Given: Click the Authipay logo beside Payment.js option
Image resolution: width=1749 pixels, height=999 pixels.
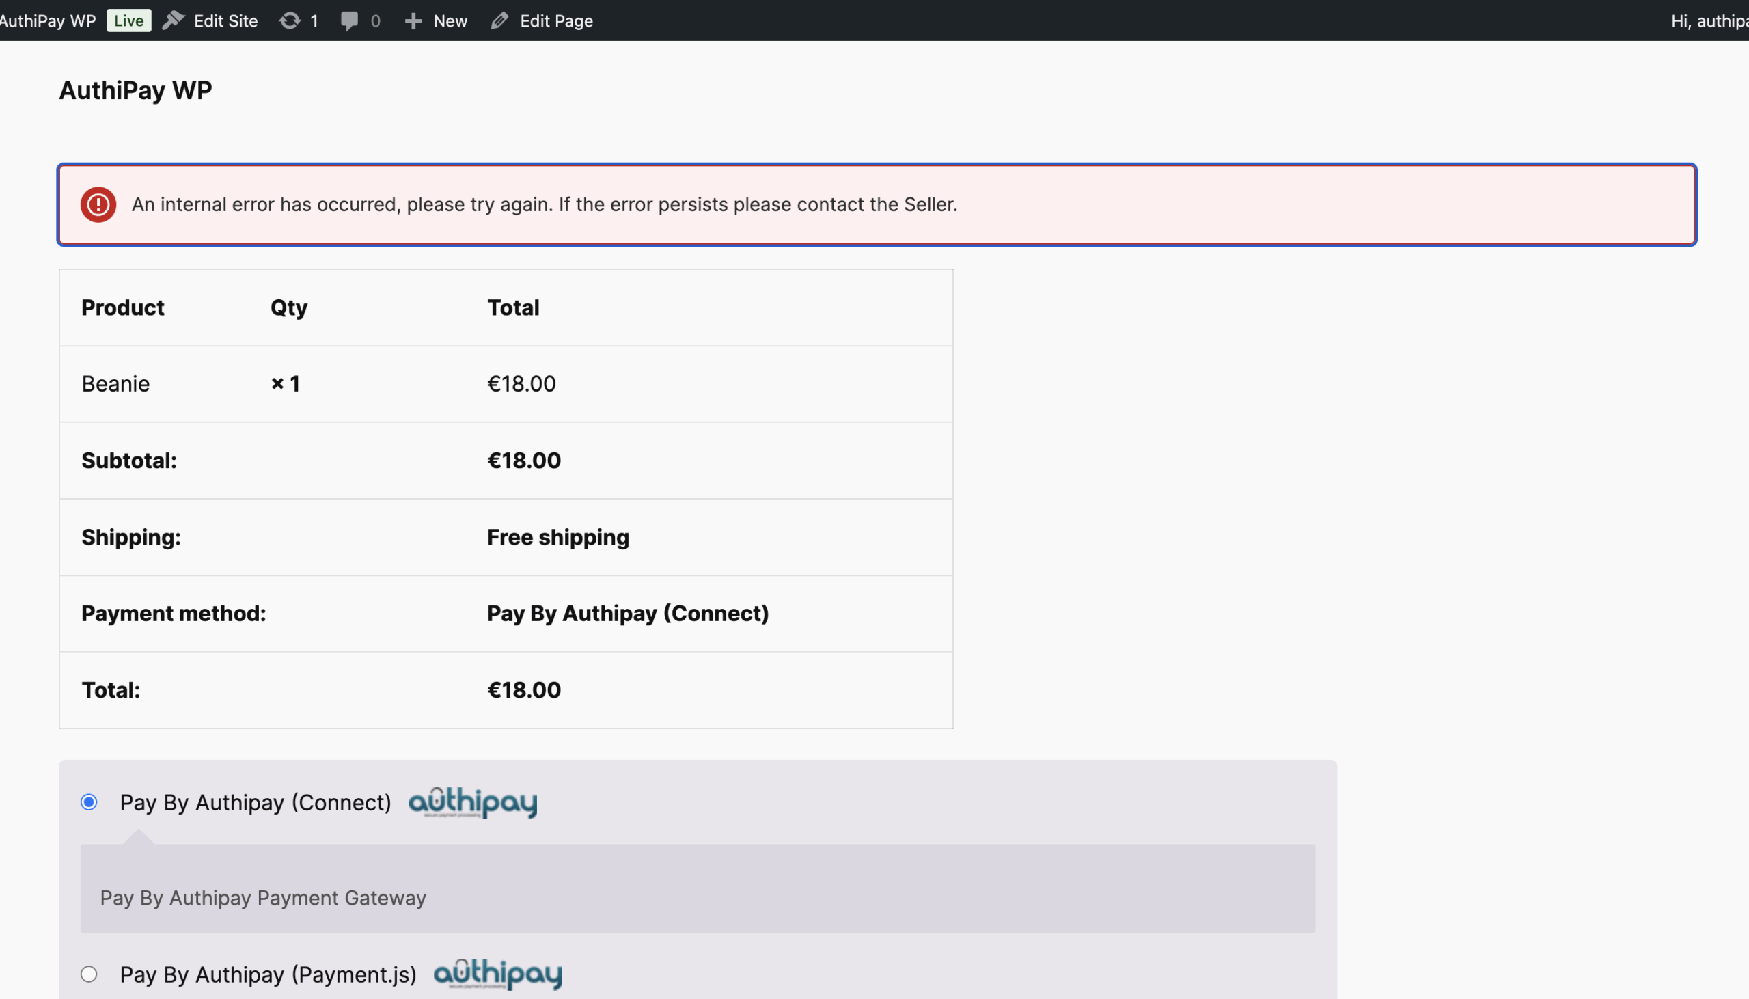Looking at the screenshot, I should [498, 974].
